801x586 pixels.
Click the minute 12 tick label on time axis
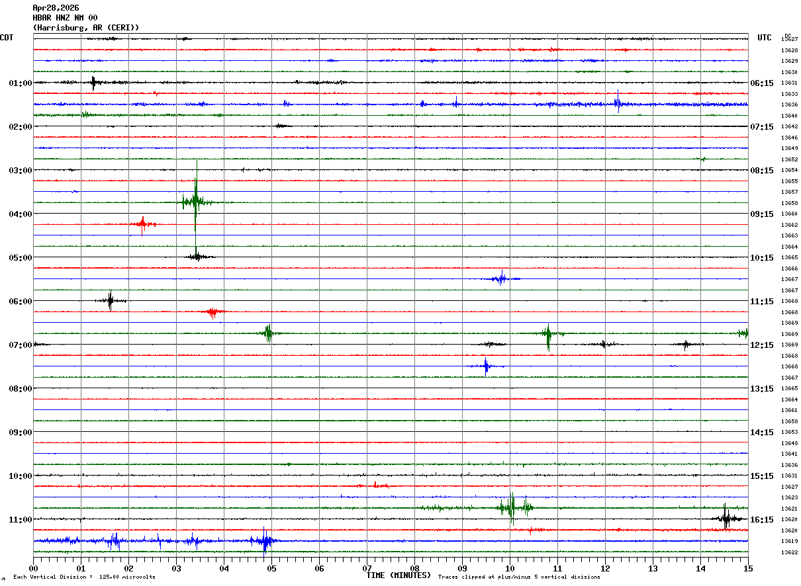click(x=605, y=569)
